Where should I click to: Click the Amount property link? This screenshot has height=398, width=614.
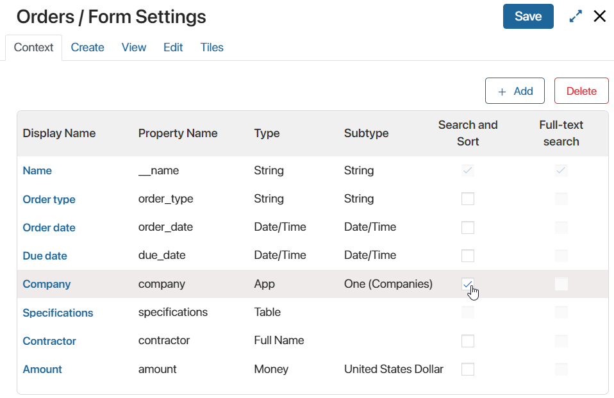point(42,369)
